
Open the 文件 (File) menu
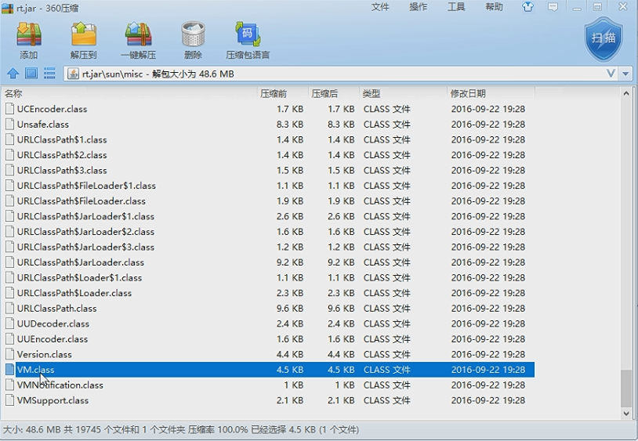380,7
